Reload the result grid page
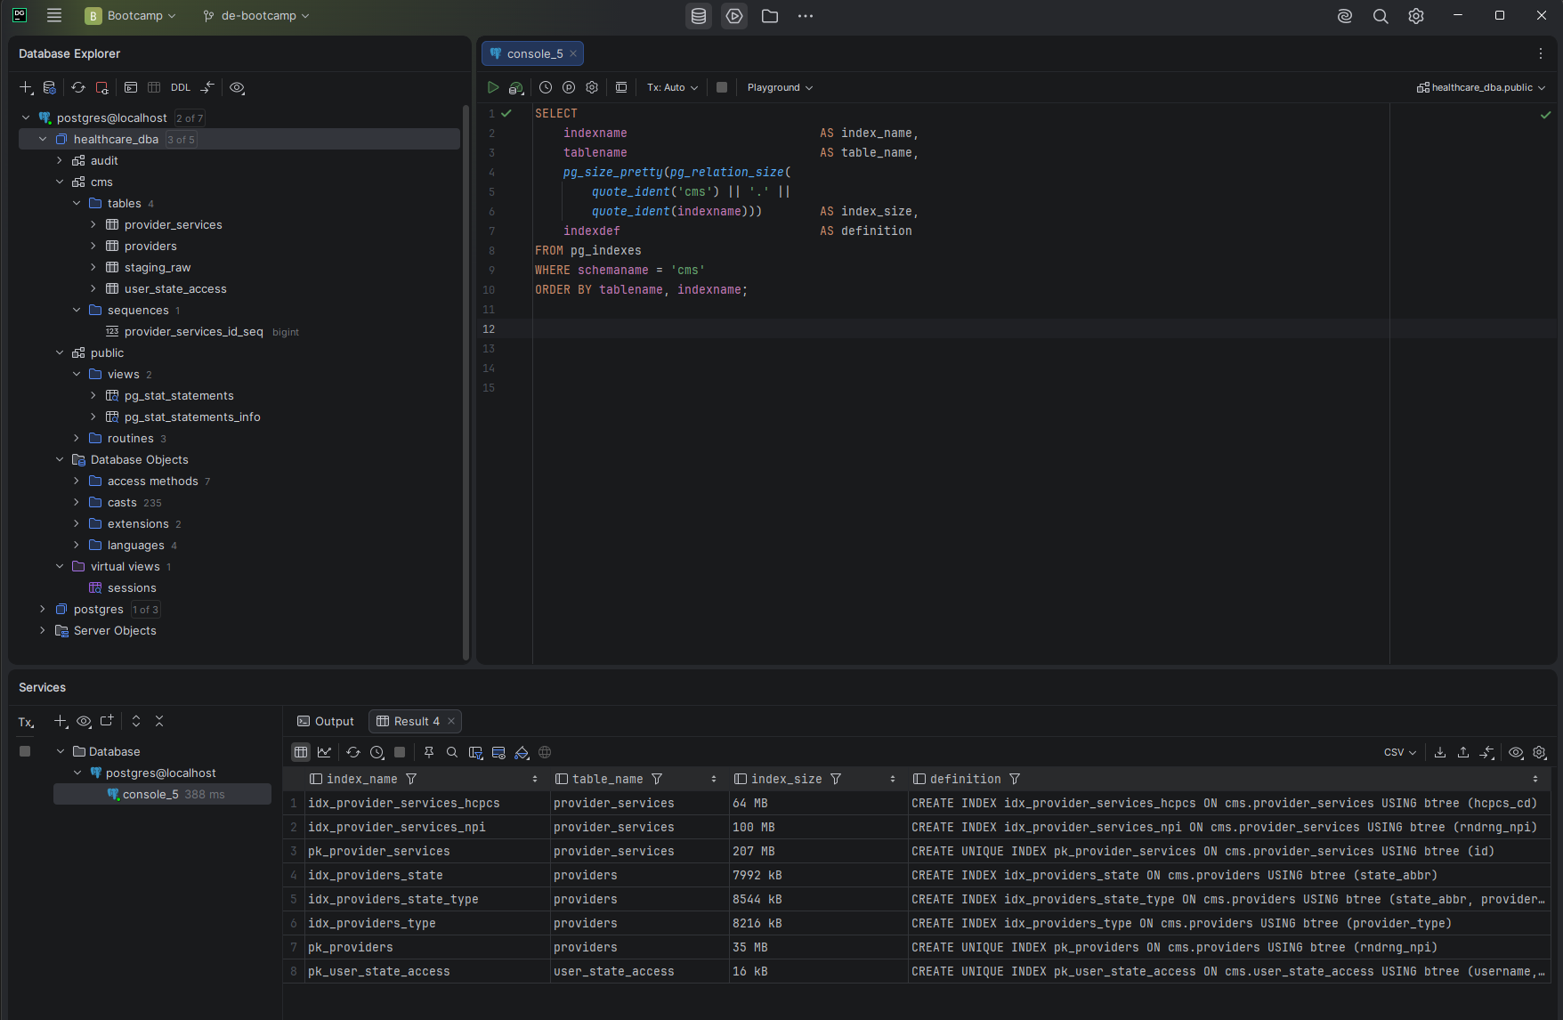1563x1020 pixels. 353,752
